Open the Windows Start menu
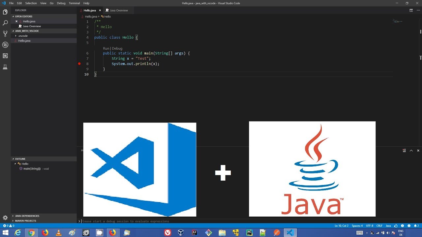Viewport: 422px width, 237px height. click(5, 233)
